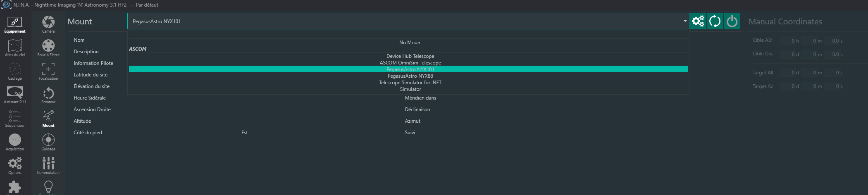Open the mount driver settings gears icon

(x=698, y=21)
